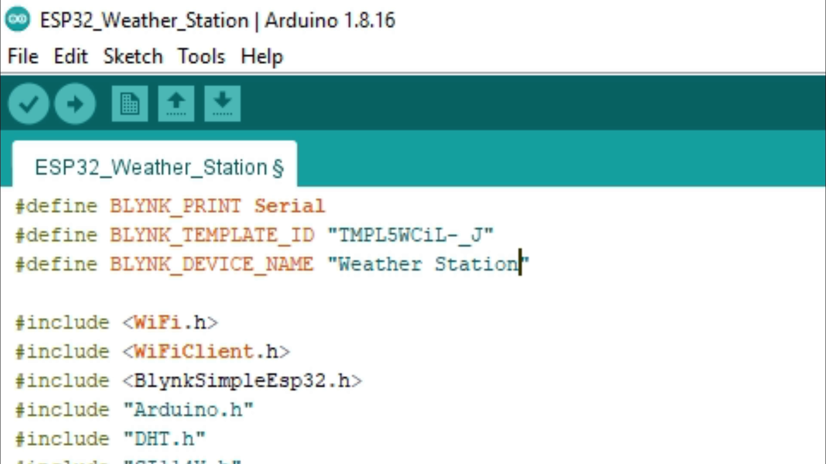The image size is (826, 464).
Task: Open the Sketch menu
Action: point(133,56)
